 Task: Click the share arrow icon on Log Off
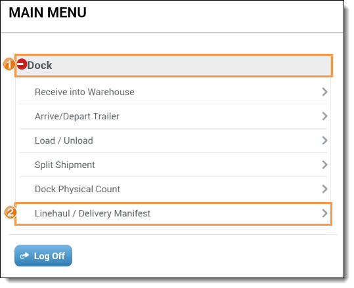coord(24,256)
